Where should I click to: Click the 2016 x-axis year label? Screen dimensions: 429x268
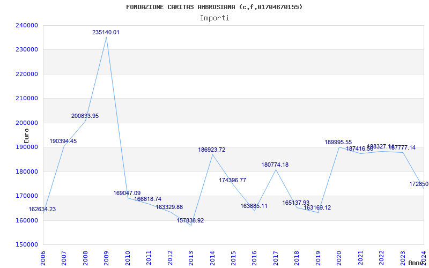254,258
